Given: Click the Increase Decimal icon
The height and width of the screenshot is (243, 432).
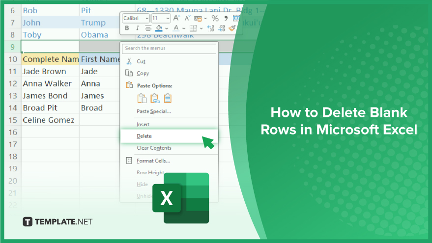Looking at the screenshot, I should click(x=211, y=28).
